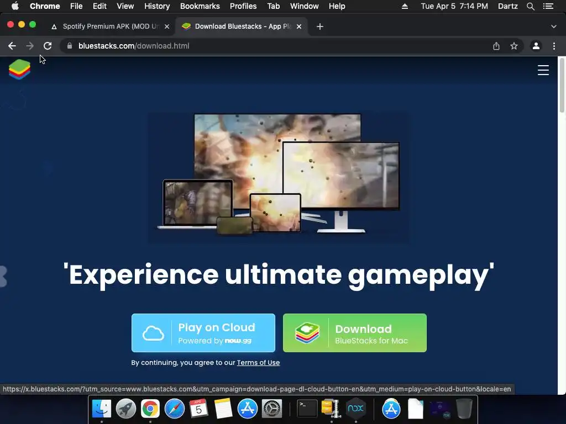Viewport: 566px width, 424px height.
Task: Switch to Spotify Premium APK tab
Action: tap(110, 26)
